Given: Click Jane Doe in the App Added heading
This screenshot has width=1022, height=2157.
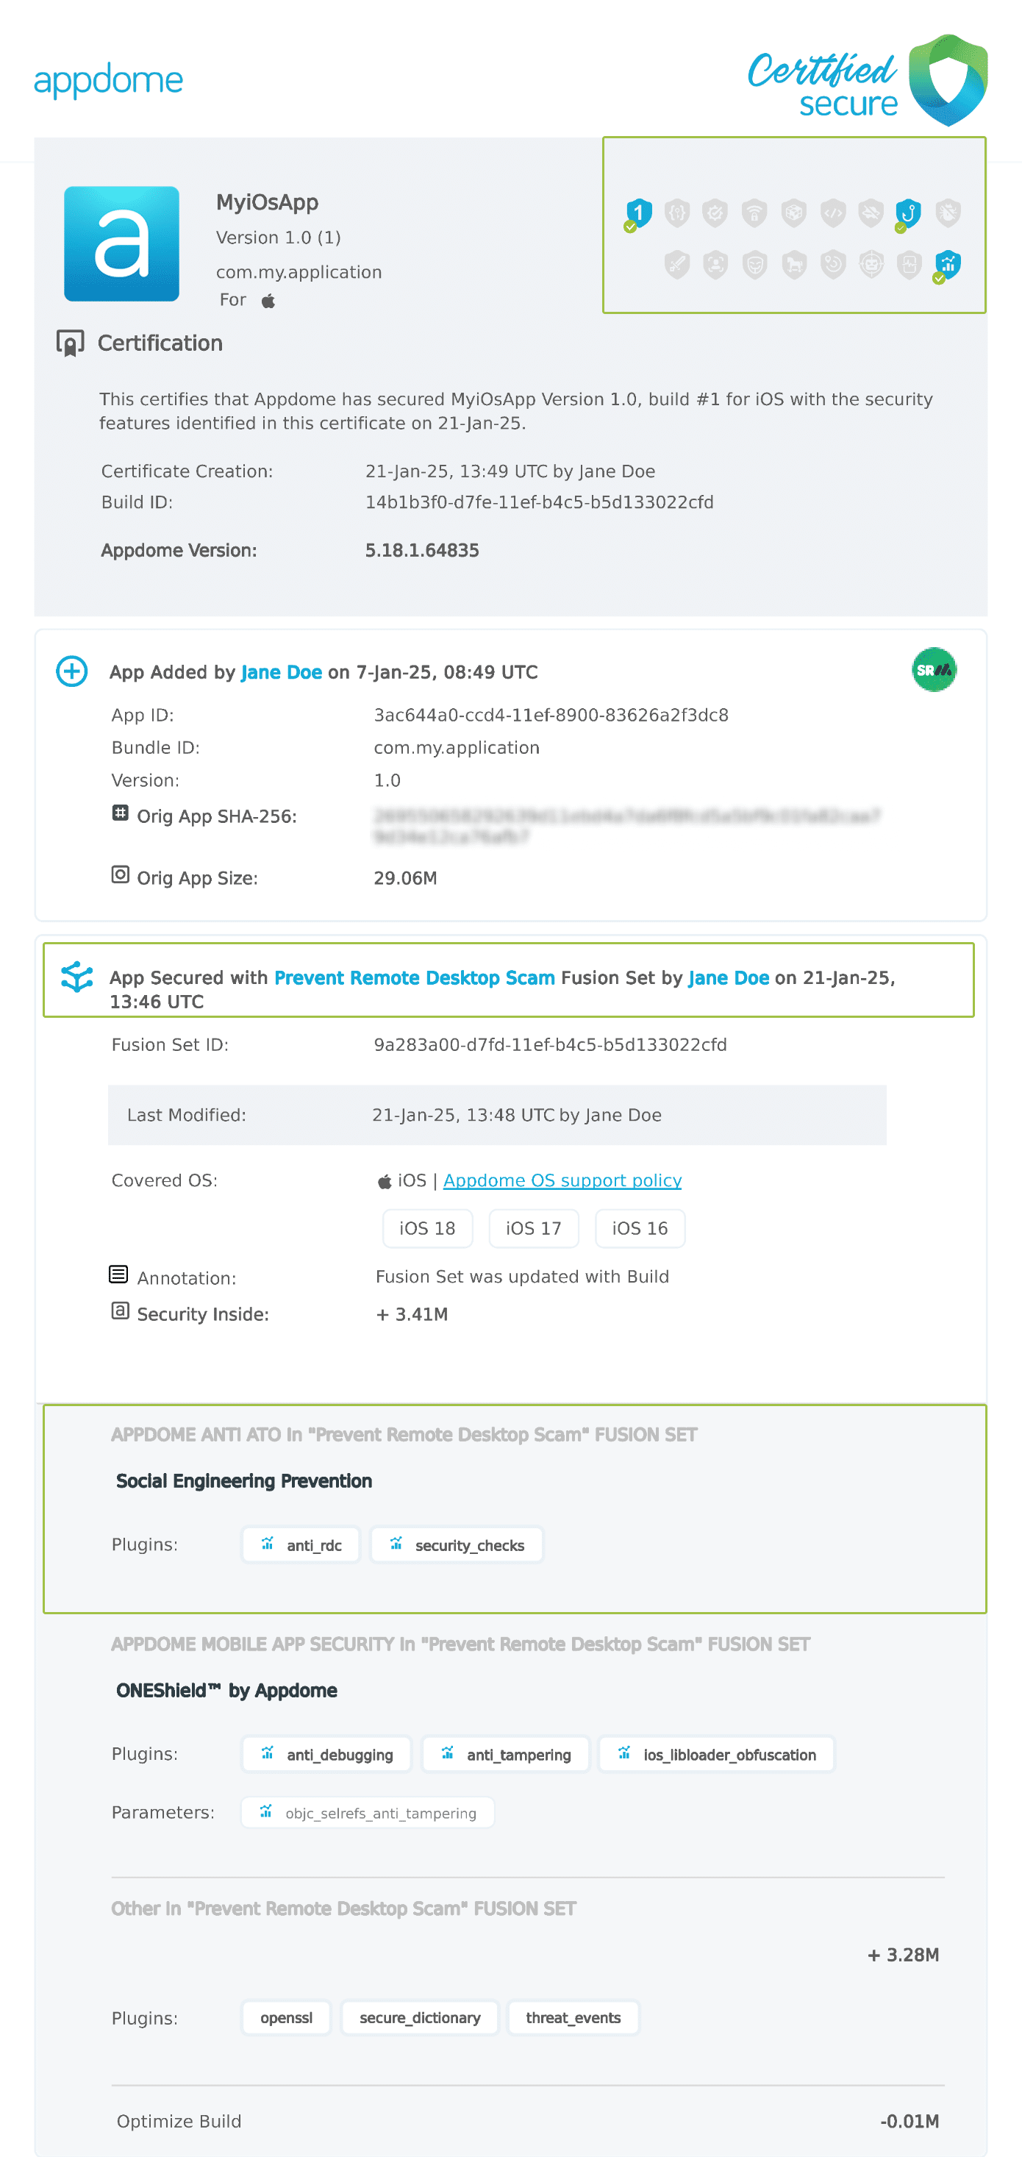Looking at the screenshot, I should 282,672.
